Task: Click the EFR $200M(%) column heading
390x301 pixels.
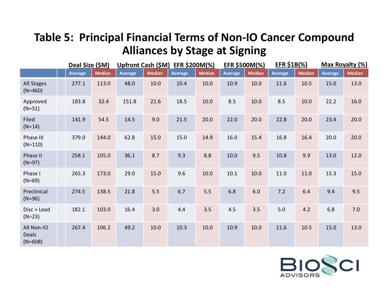Action: click(194, 65)
